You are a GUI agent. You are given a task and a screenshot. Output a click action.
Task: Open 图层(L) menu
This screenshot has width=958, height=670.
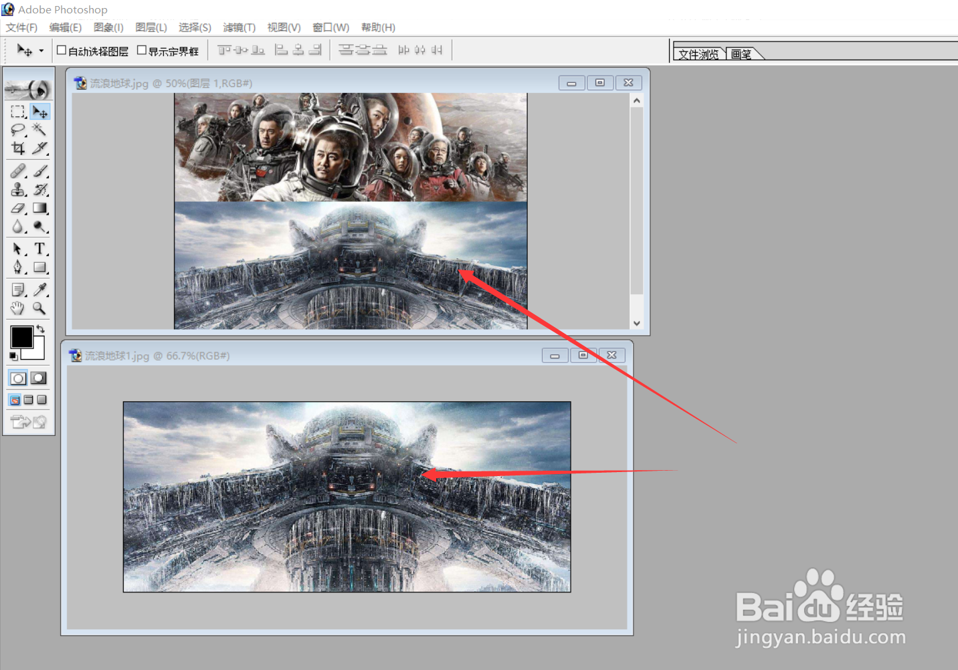pyautogui.click(x=151, y=27)
